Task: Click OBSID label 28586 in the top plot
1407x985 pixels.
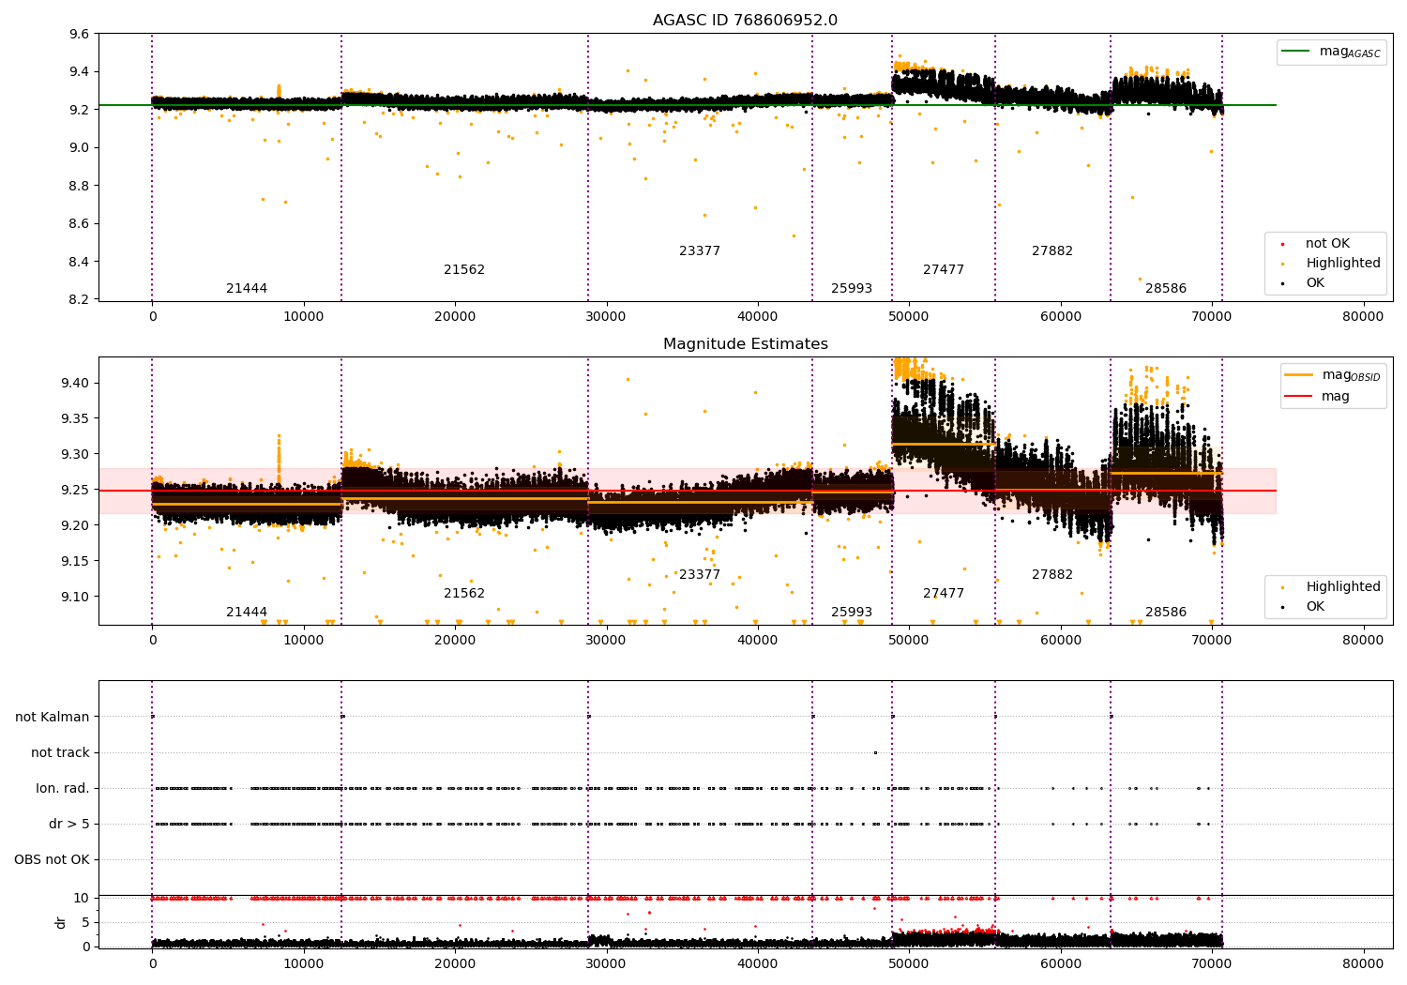Action: [1166, 288]
